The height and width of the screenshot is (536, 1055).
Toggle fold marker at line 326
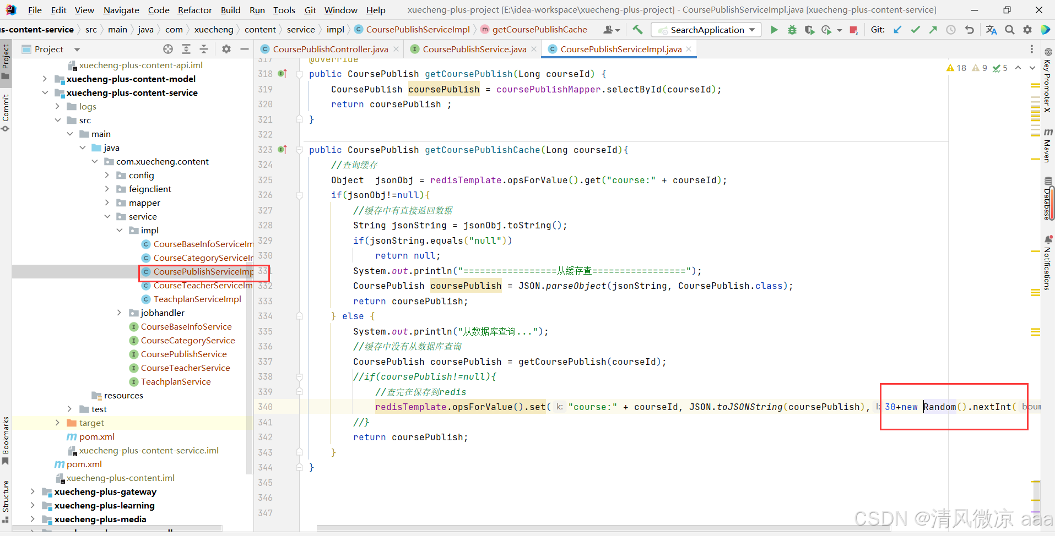tap(299, 195)
